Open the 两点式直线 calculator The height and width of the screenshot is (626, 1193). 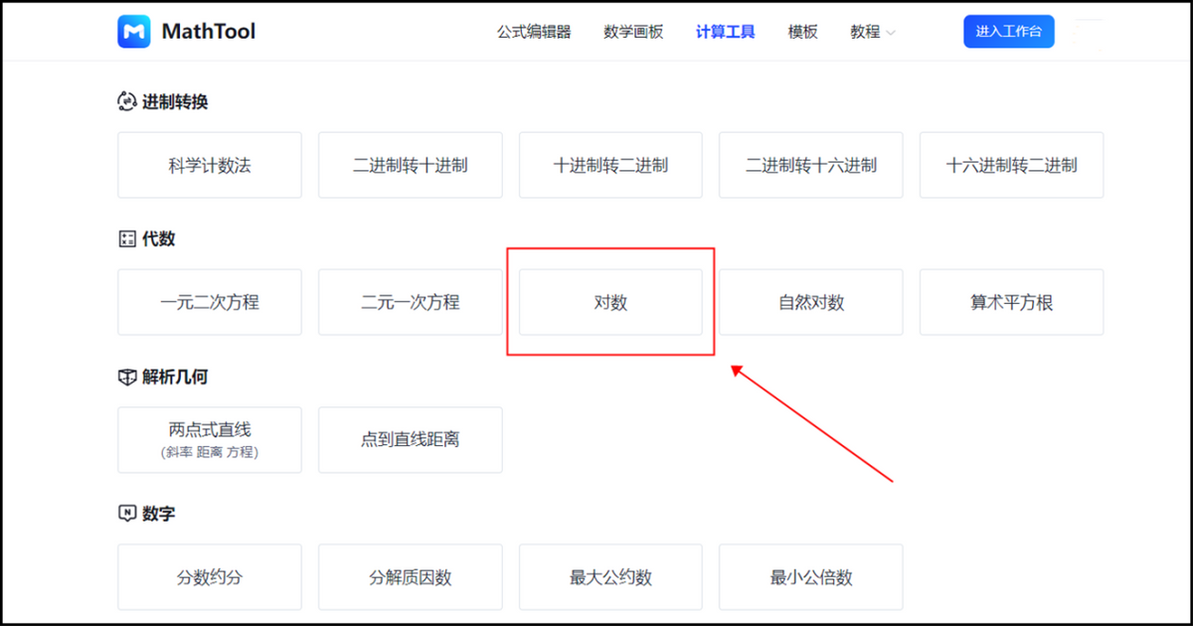(210, 439)
